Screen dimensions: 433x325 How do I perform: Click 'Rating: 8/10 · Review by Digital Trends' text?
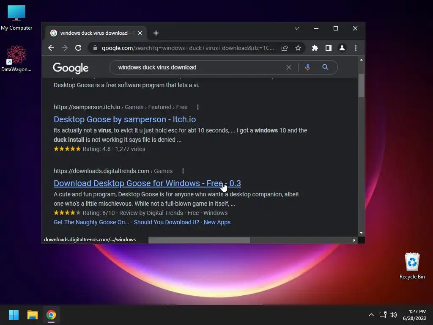133,213
